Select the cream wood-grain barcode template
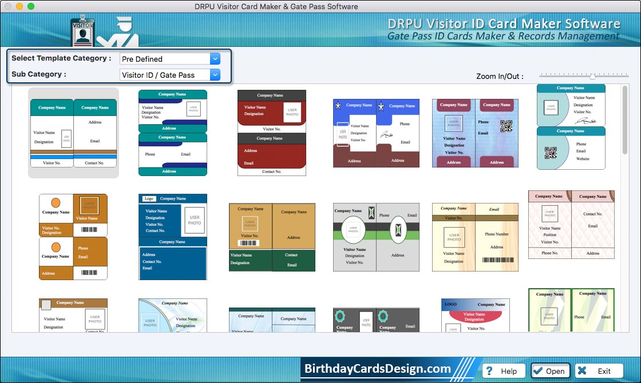641x383 pixels. coord(475,237)
